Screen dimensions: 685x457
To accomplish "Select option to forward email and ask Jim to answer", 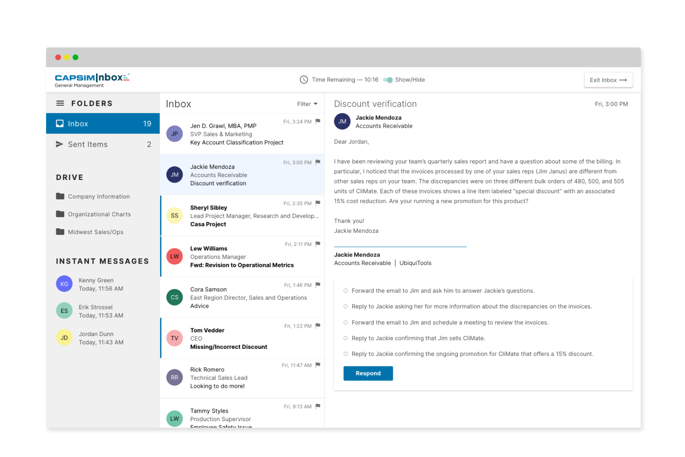I will pyautogui.click(x=345, y=291).
